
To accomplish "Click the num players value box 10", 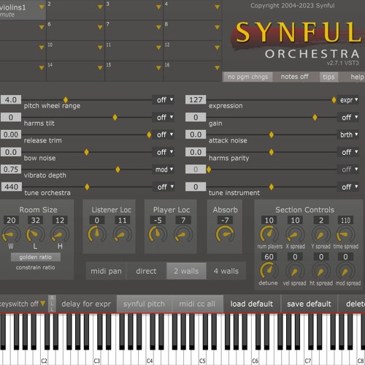I will (x=269, y=220).
